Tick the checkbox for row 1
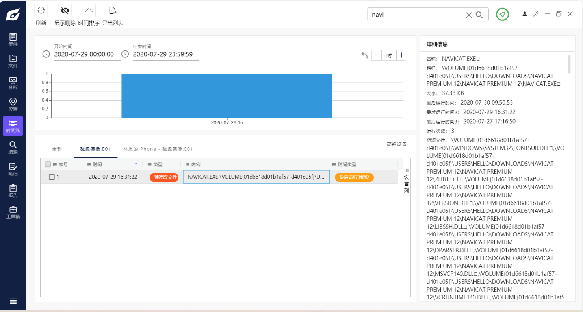This screenshot has width=583, height=312. click(52, 177)
